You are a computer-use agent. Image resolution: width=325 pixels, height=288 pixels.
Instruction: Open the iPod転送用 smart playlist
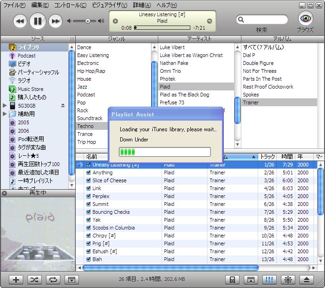tap(26, 139)
